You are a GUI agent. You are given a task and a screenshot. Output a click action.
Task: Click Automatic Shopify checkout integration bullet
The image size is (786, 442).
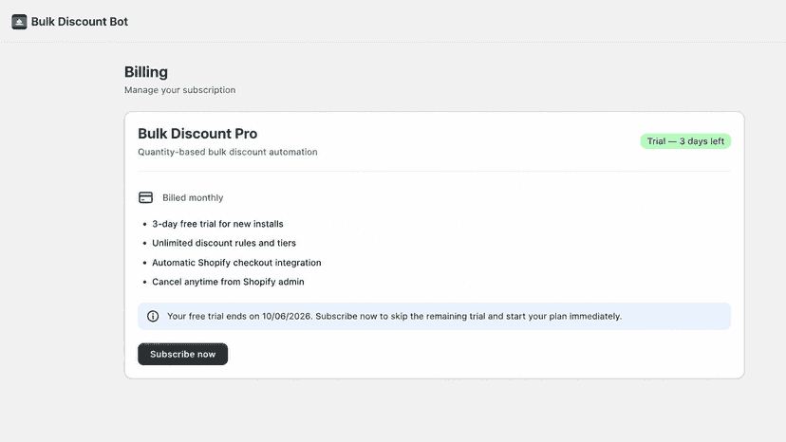tap(236, 263)
